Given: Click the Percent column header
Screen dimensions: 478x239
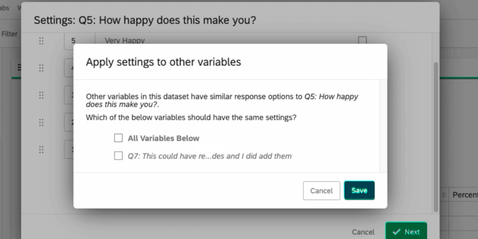Looking at the screenshot, I should point(465,195).
